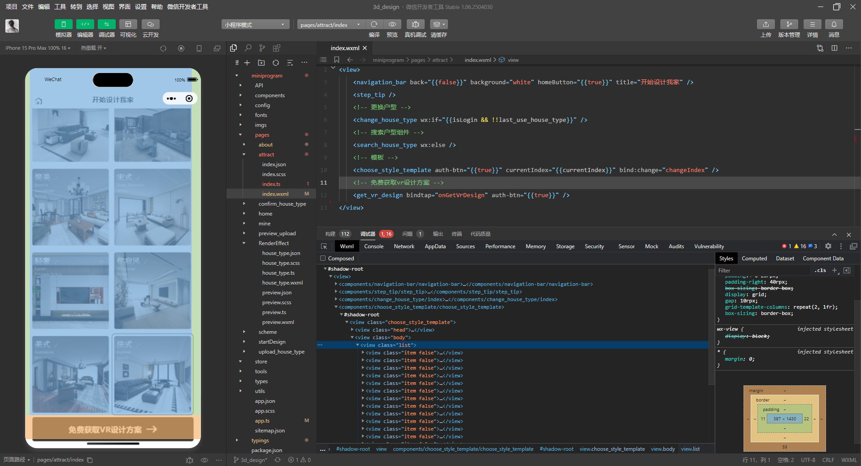Viewport: 861px width, 466px height.
Task: Click the 免费获取VR设计方案 button in simulator
Action: coord(113,429)
